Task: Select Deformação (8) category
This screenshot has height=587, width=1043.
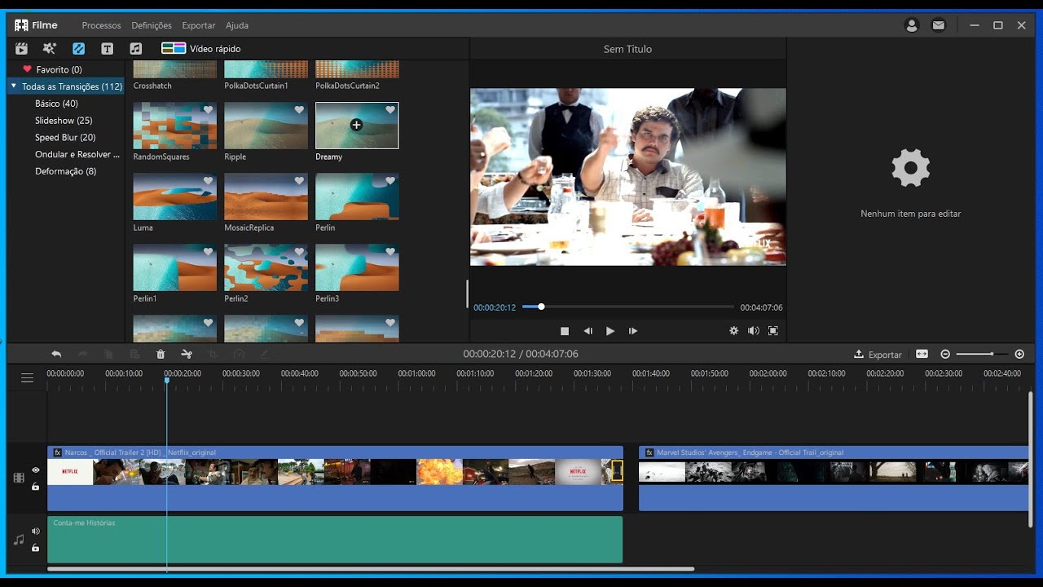Action: (65, 171)
